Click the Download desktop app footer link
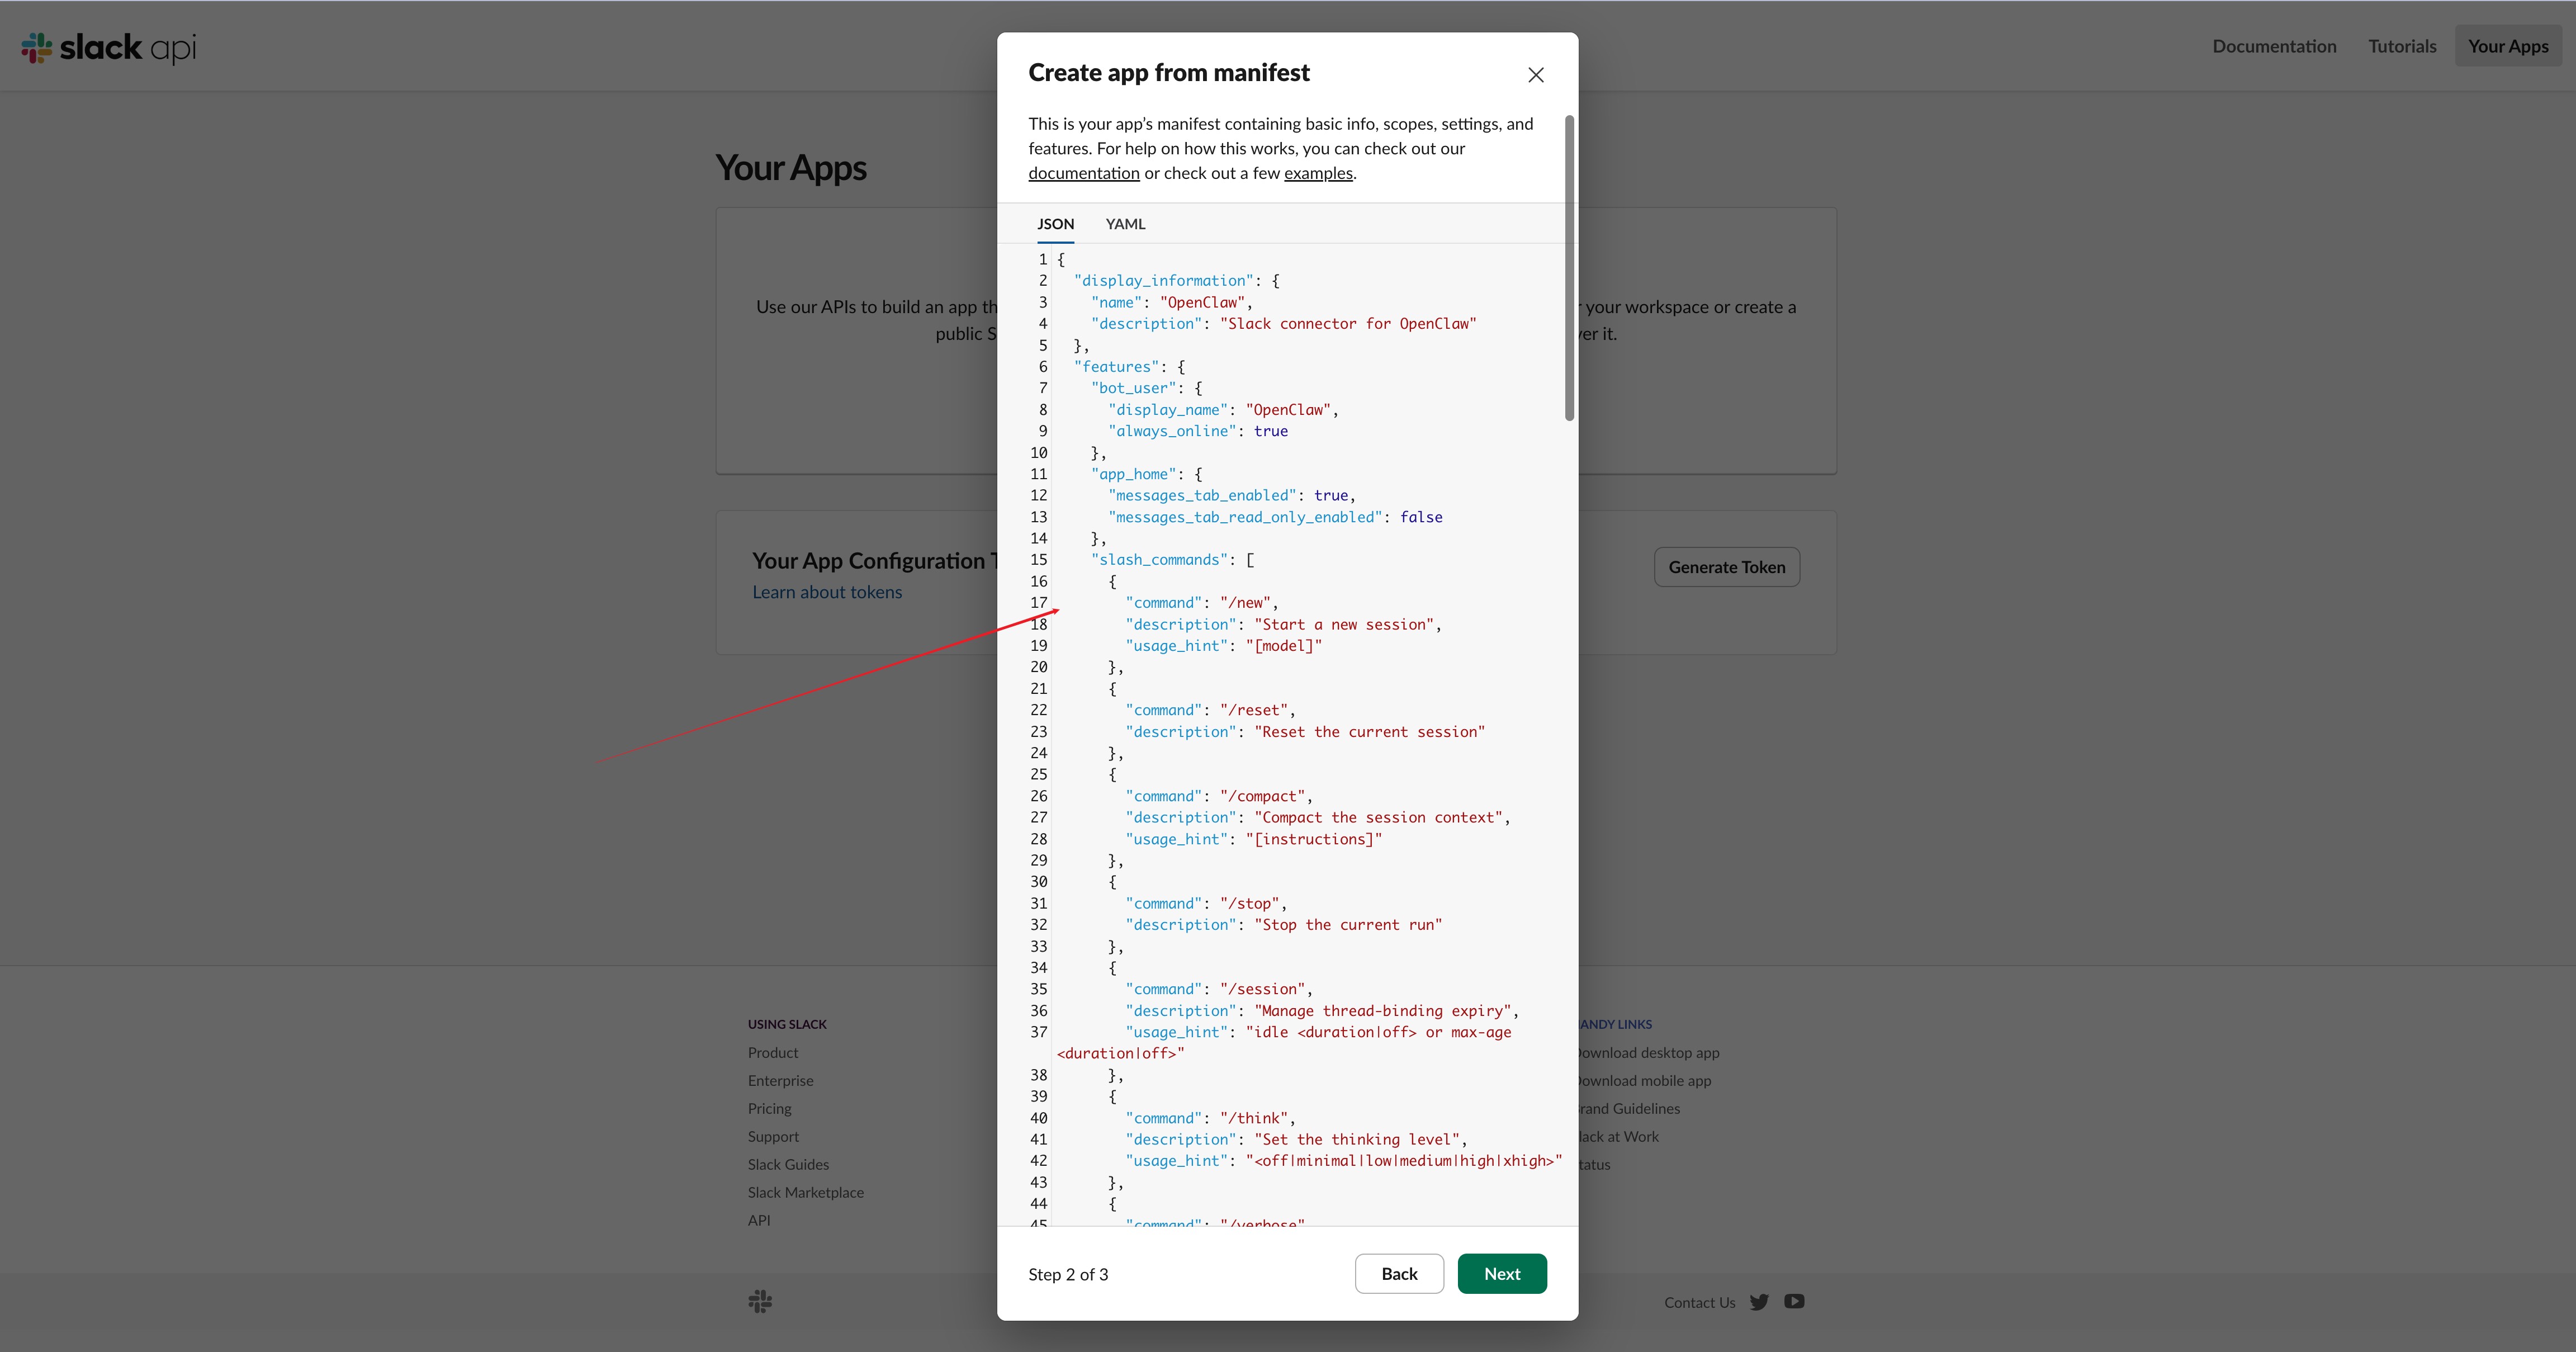This screenshot has width=2576, height=1352. pyautogui.click(x=1648, y=1053)
